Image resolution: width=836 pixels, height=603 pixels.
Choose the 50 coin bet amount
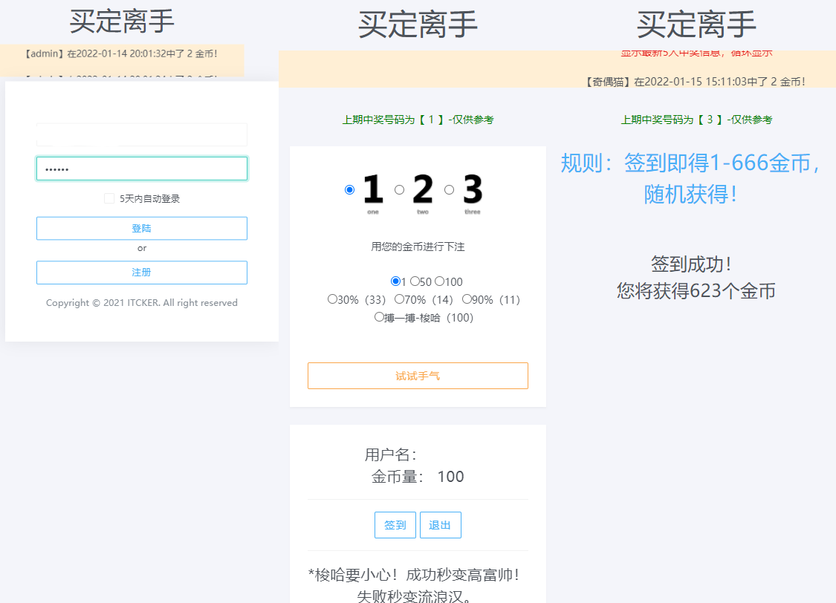click(415, 281)
